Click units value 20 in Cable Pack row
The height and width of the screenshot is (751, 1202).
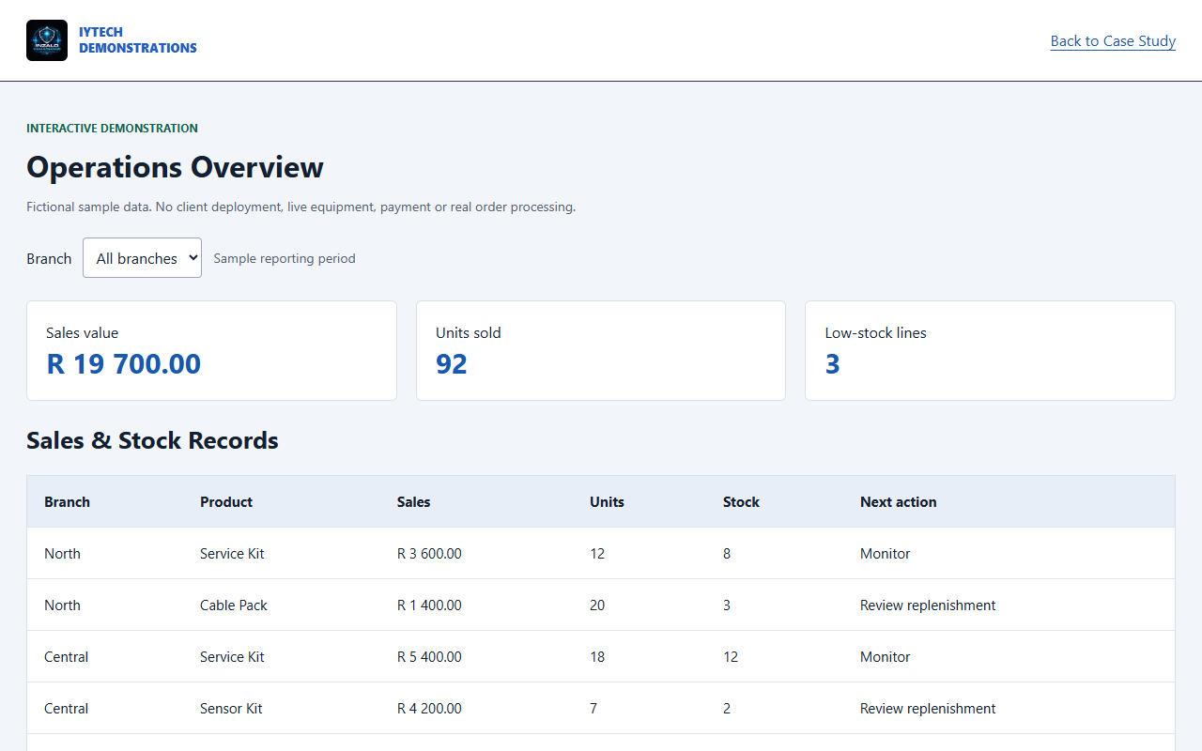click(597, 605)
